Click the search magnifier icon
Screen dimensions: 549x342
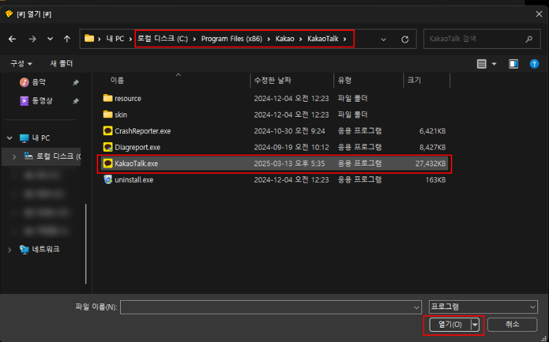(528, 39)
